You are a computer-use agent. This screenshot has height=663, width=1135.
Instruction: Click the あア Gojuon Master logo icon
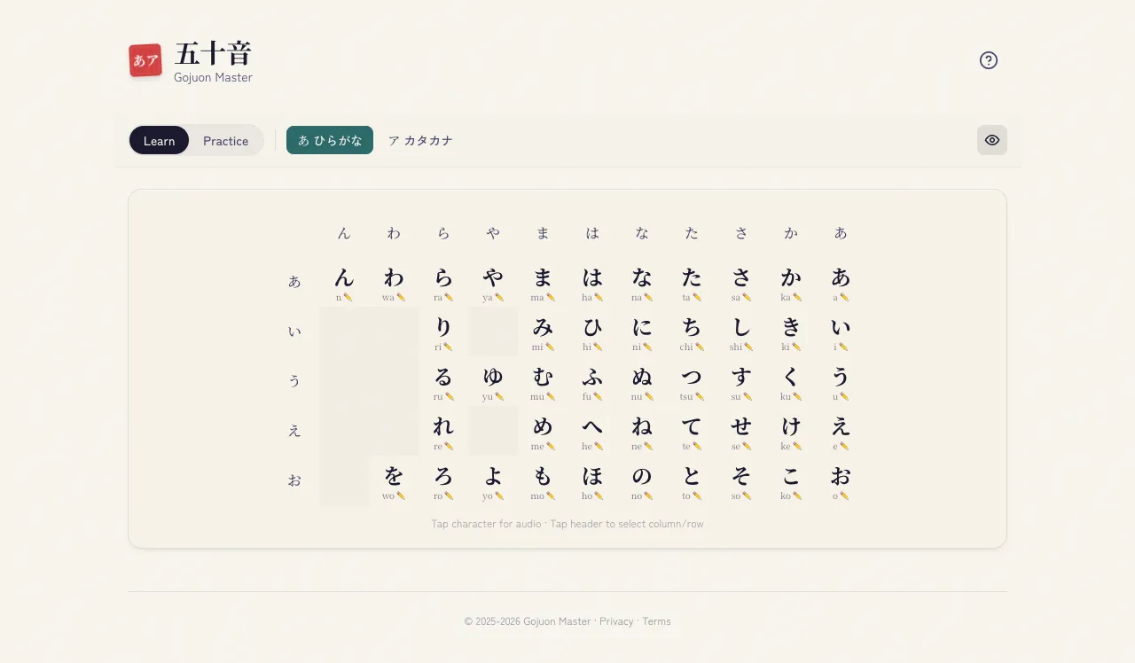click(x=145, y=60)
